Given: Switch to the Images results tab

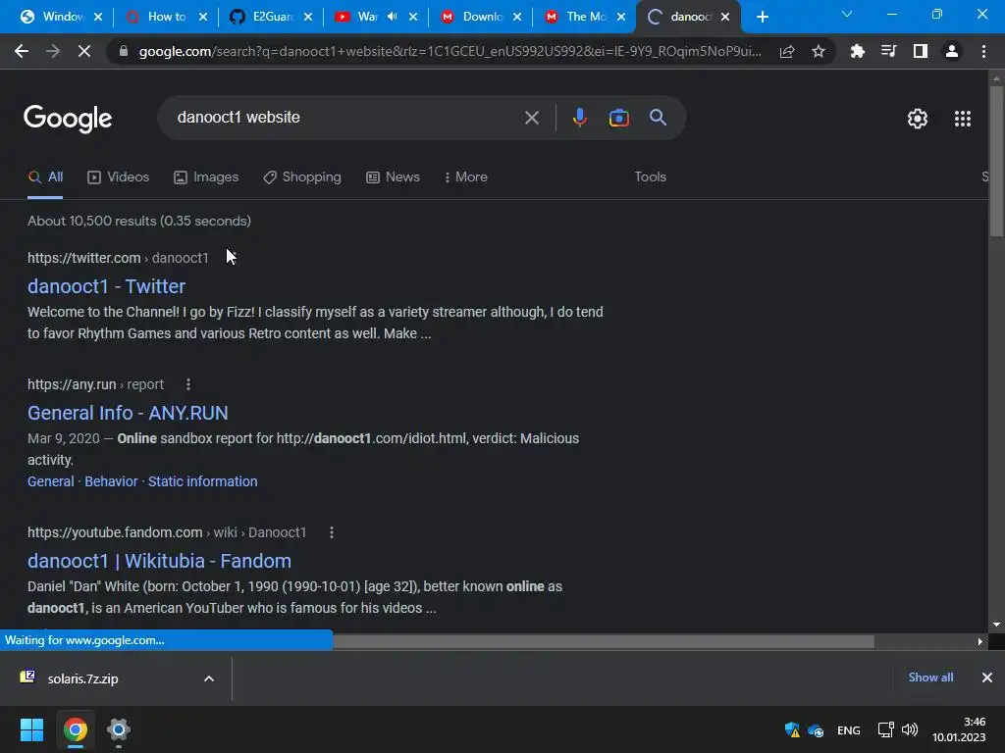Looking at the screenshot, I should click(206, 176).
